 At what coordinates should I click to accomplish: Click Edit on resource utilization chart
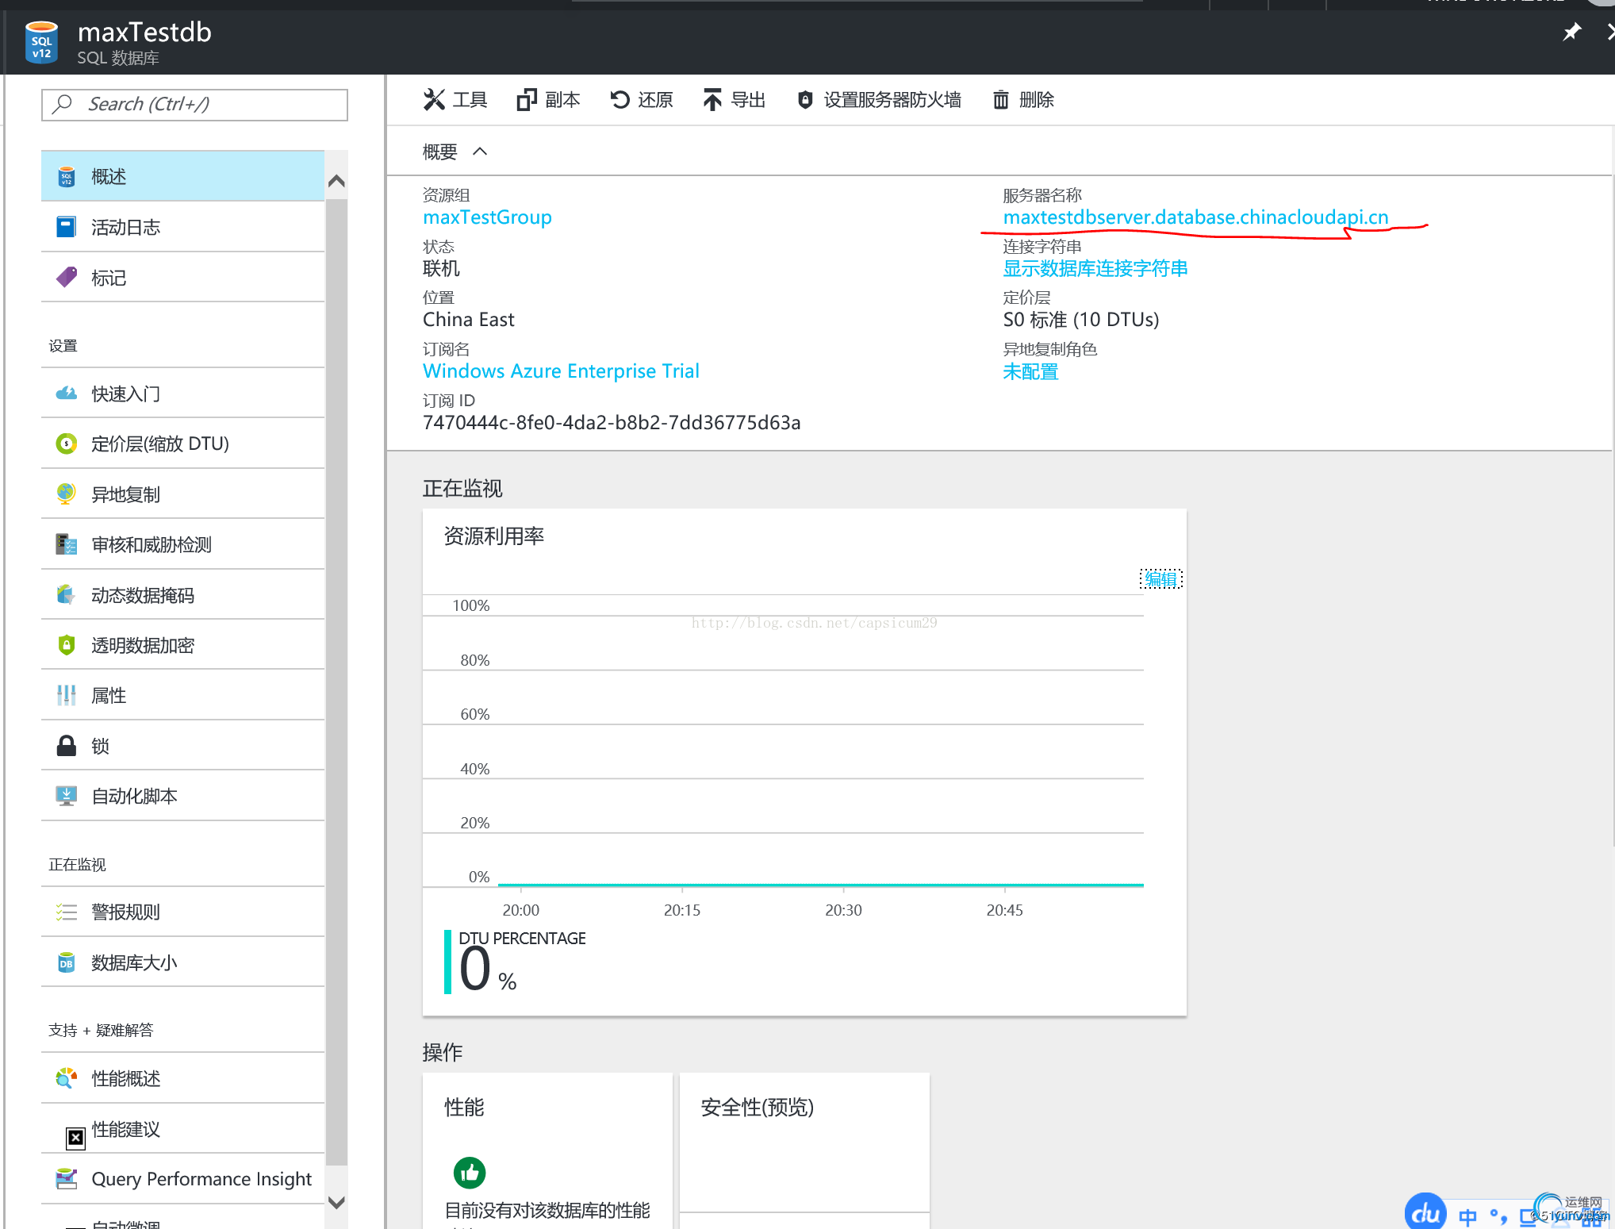pyautogui.click(x=1160, y=579)
